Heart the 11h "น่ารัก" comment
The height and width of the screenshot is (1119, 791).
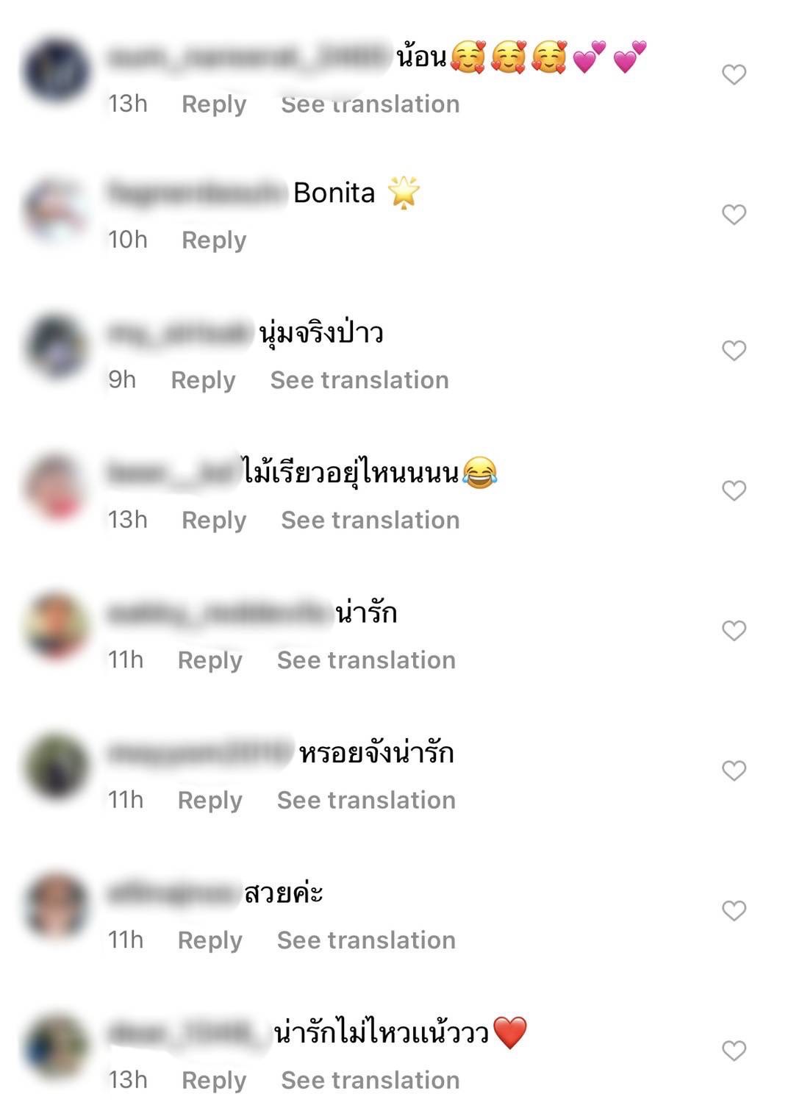click(734, 631)
